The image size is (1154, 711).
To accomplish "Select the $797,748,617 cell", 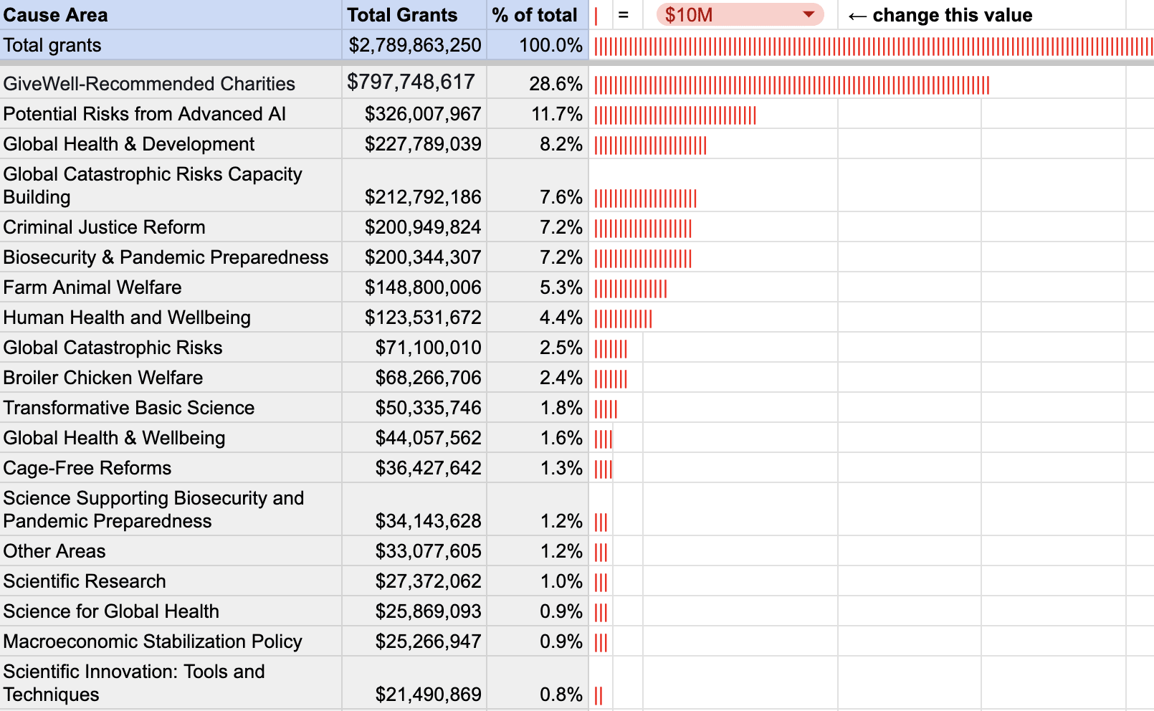I will [x=414, y=82].
